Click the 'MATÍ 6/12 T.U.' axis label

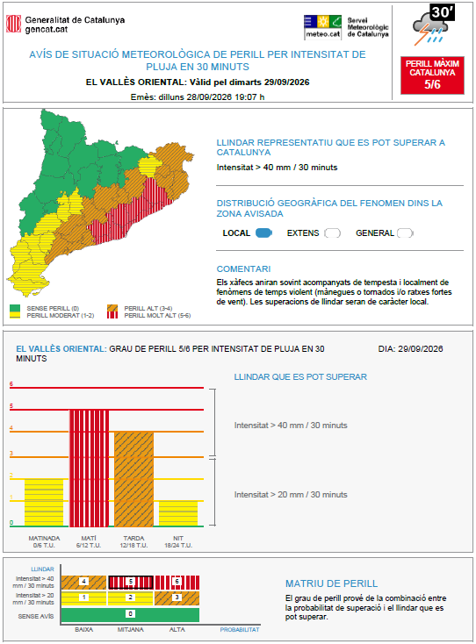(x=89, y=541)
